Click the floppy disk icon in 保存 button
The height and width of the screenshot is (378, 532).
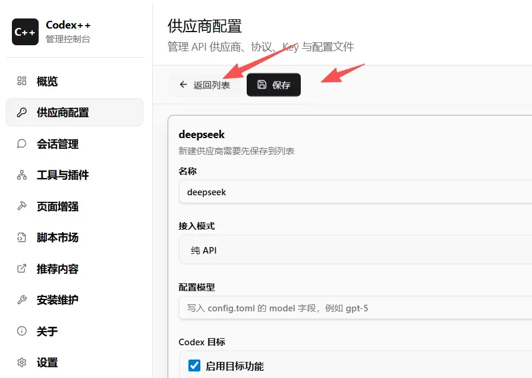click(x=262, y=85)
